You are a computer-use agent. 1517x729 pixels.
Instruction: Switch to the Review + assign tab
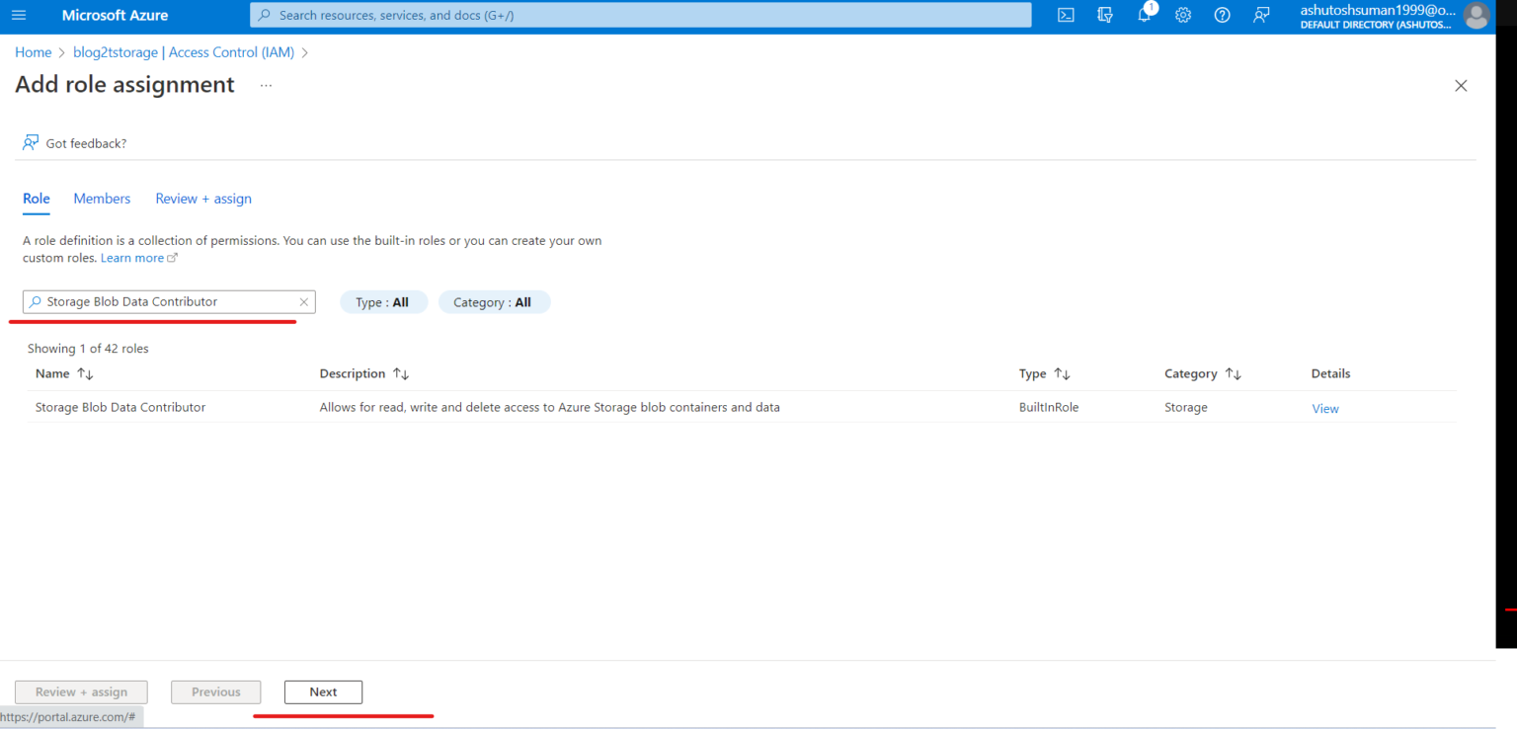coord(202,199)
